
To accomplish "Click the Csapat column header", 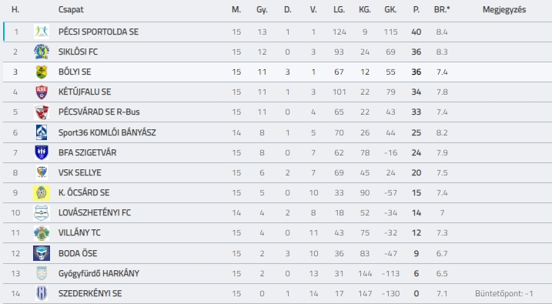I will [71, 10].
